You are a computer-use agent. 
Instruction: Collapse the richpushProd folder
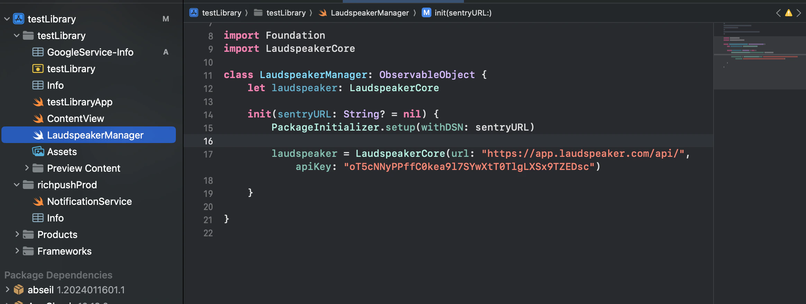(17, 185)
